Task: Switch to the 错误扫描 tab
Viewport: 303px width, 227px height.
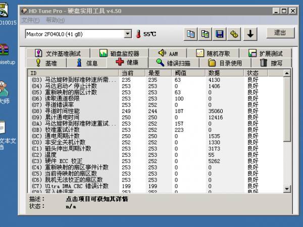Action: point(173,63)
